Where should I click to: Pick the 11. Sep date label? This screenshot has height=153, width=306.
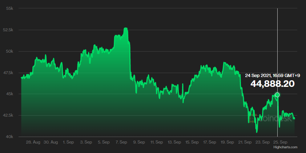click(x=156, y=142)
